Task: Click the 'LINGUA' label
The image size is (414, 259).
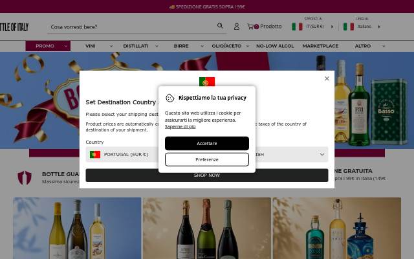Action: click(x=362, y=19)
